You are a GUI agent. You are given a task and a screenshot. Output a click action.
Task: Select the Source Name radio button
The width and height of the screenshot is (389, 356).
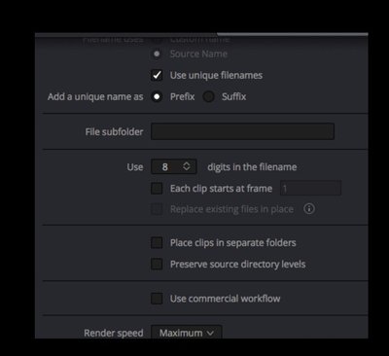point(157,53)
